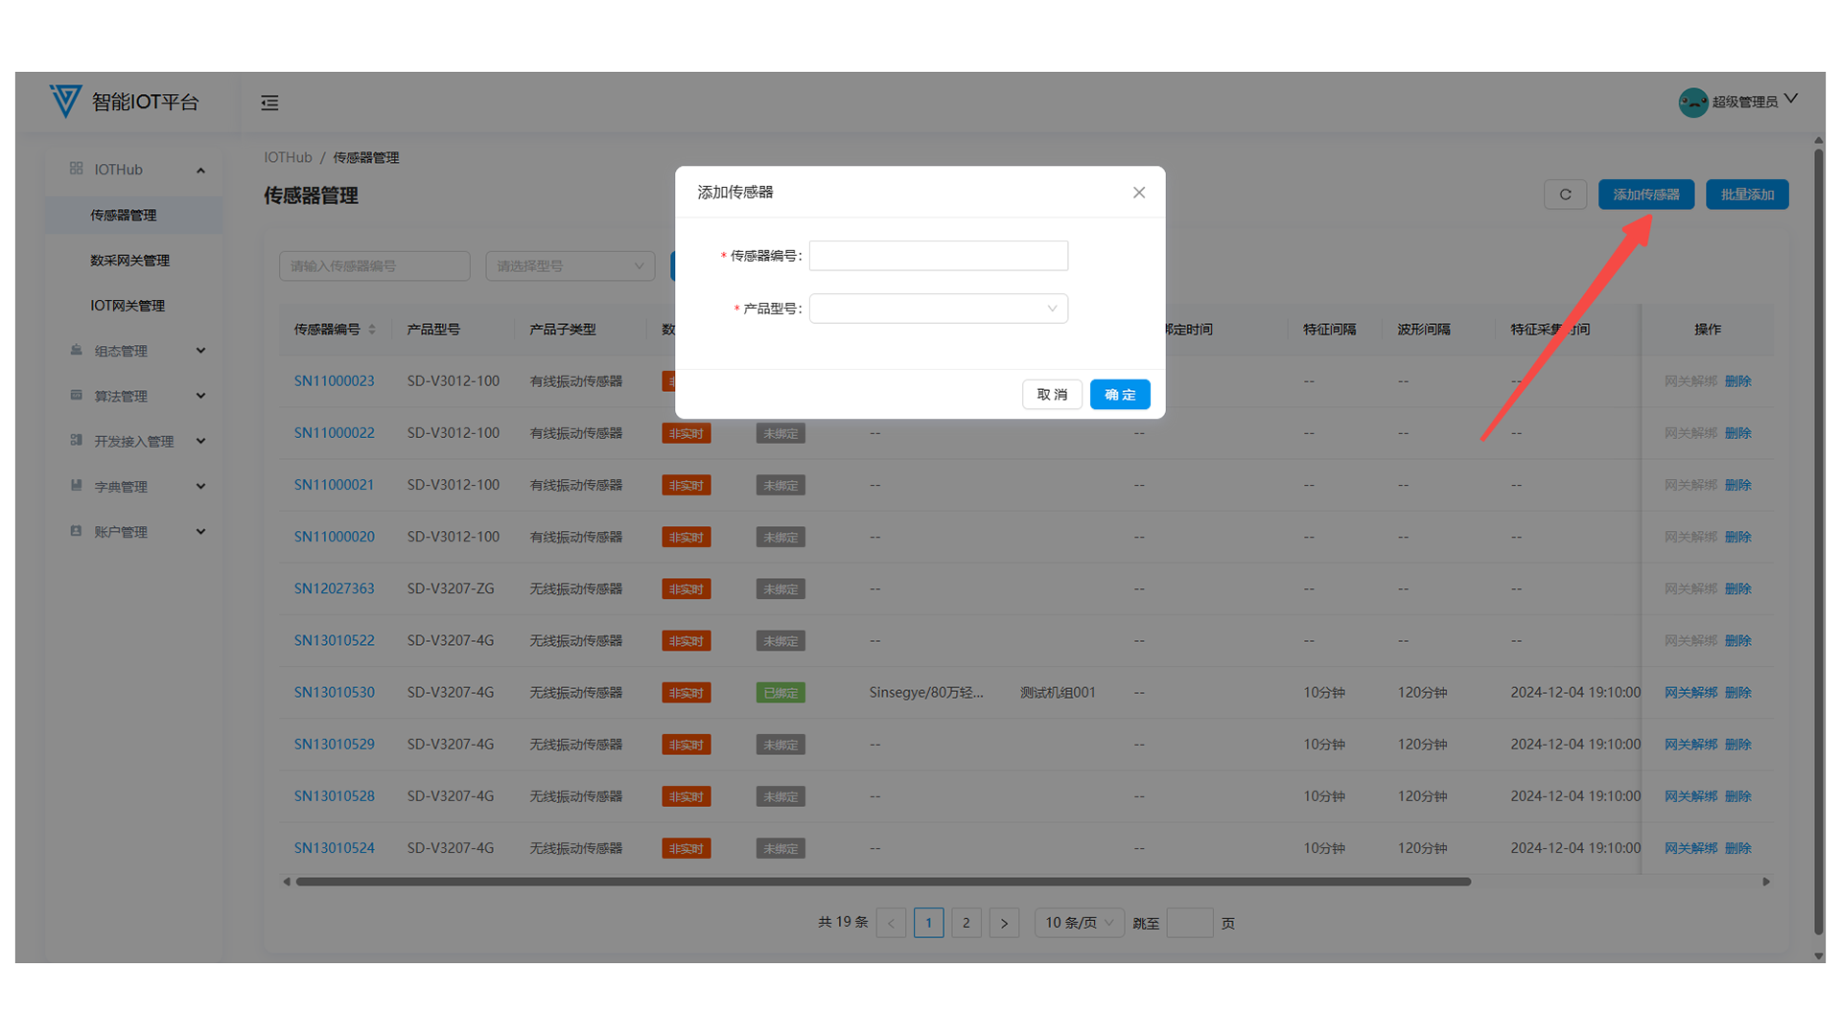Open sensor SN13010530 link
Screen dimensions: 1841x1035
(x=334, y=693)
